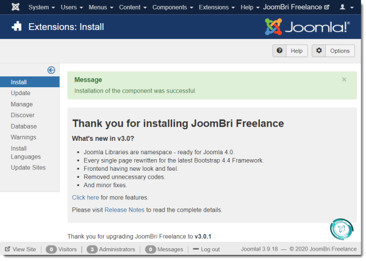Open Install Languages in the sidebar
Viewport: 366px width, 261px height.
pos(26,152)
